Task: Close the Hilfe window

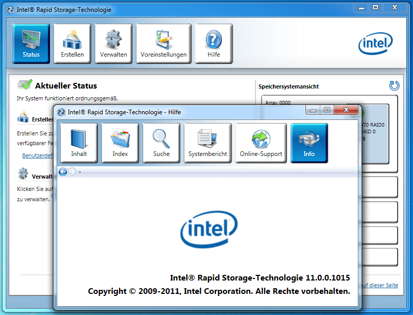Action: [346, 110]
